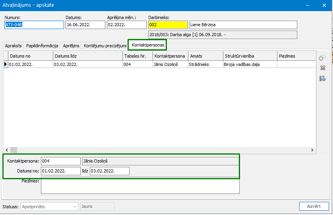
Task: Click the līdz date field 03.02.2022.
Action: [x=110, y=171]
